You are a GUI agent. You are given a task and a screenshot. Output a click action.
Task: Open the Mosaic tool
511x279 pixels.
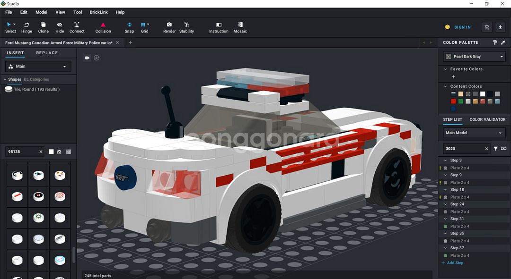(x=240, y=27)
